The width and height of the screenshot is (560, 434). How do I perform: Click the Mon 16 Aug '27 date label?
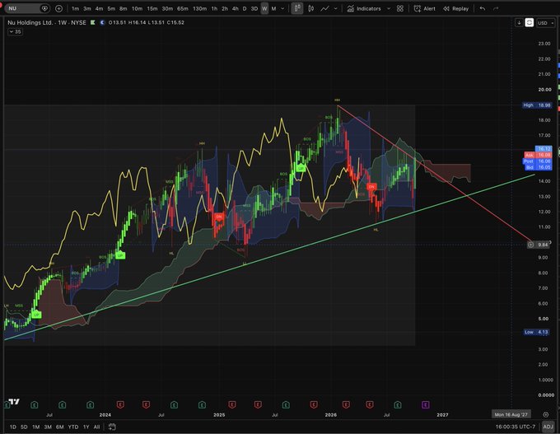pyautogui.click(x=511, y=415)
